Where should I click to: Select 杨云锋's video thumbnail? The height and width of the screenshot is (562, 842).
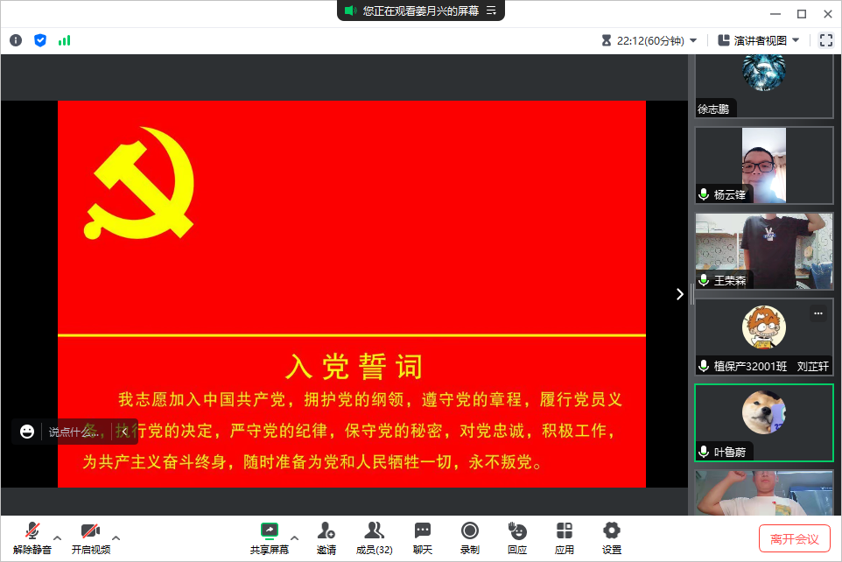(764, 165)
